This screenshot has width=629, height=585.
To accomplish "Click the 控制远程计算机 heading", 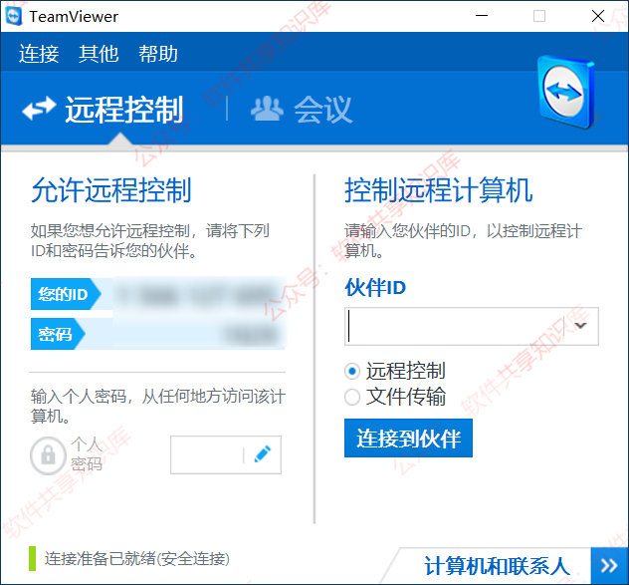I will point(439,190).
